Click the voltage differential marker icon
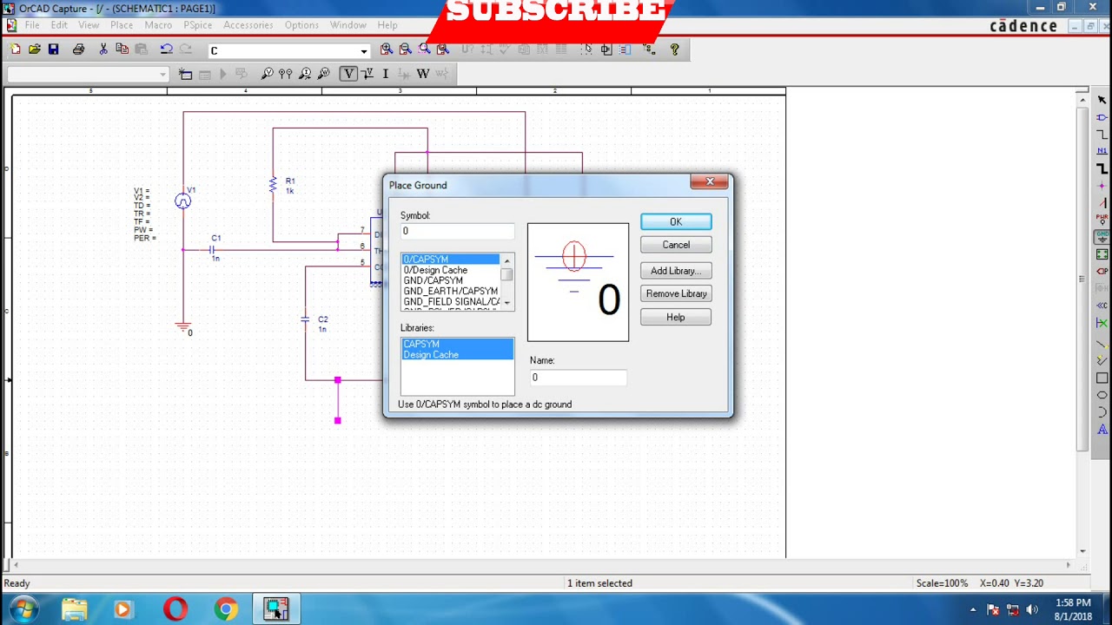 click(286, 74)
